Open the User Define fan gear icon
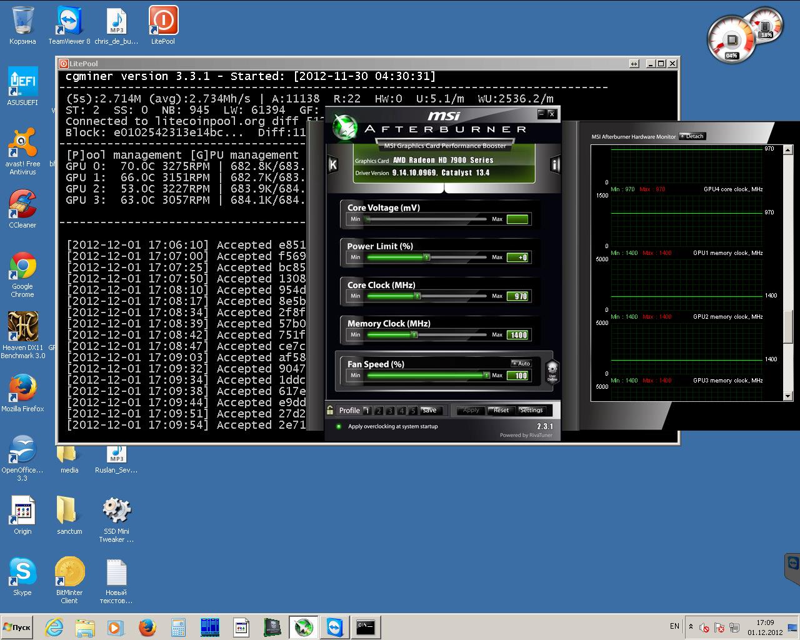Viewport: 800px width, 640px height. (552, 371)
